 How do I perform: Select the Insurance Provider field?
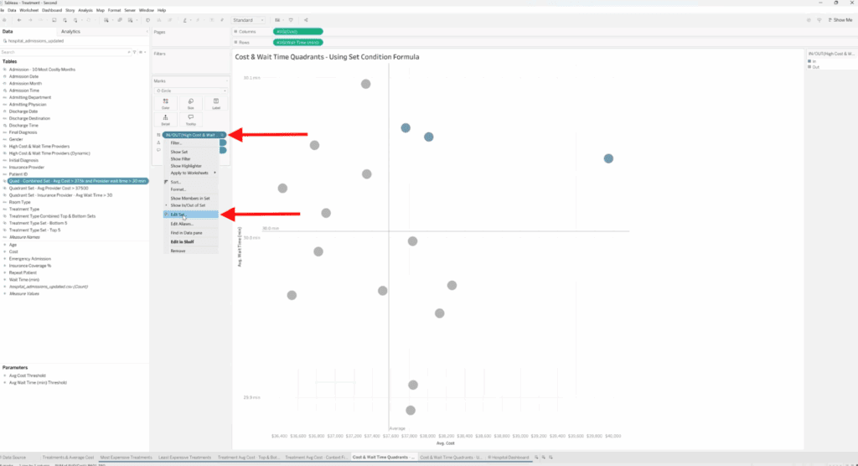(x=26, y=167)
